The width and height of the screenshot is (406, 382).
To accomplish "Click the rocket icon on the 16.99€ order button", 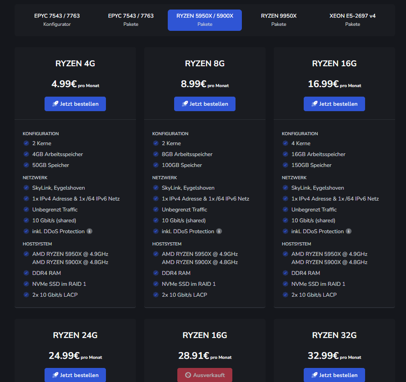I will (314, 104).
